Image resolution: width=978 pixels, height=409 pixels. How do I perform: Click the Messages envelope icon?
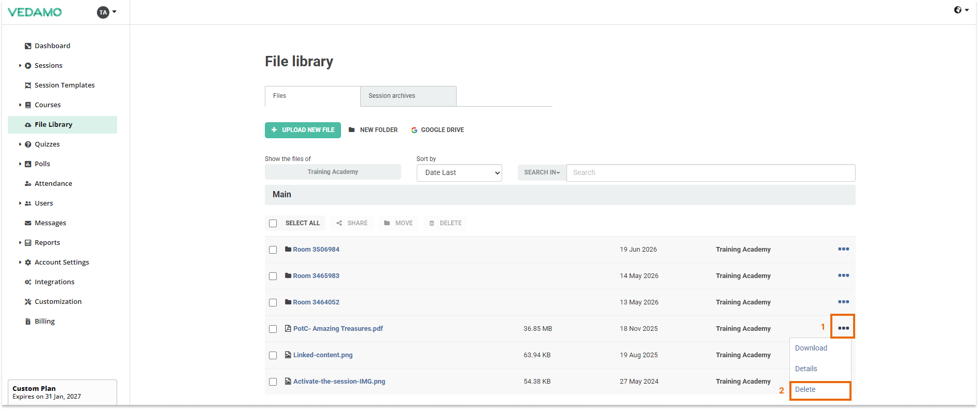(28, 223)
